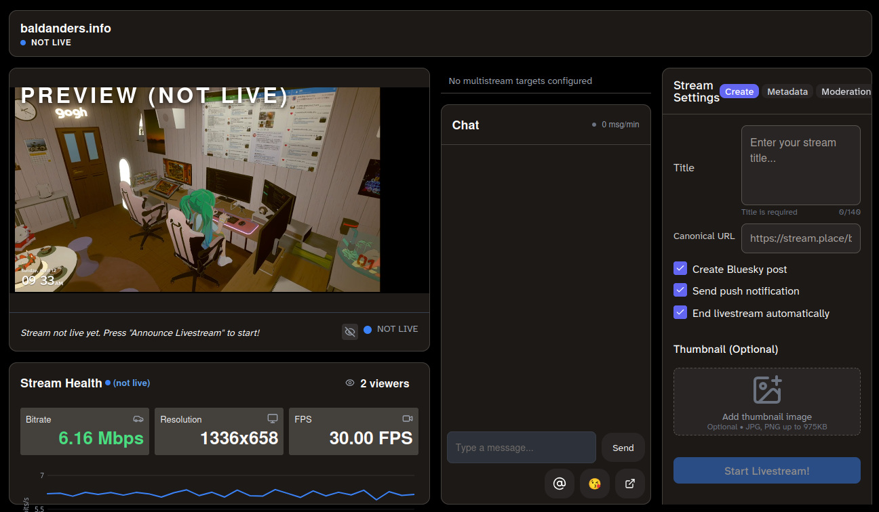The width and height of the screenshot is (879, 512).
Task: Disable Send push notification
Action: pos(680,291)
